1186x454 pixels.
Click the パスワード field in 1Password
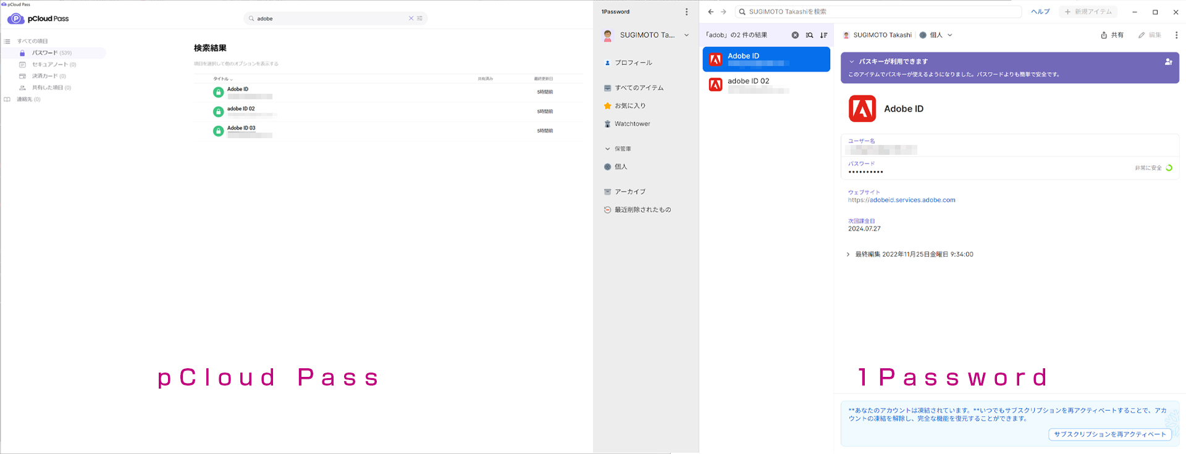coord(1010,168)
